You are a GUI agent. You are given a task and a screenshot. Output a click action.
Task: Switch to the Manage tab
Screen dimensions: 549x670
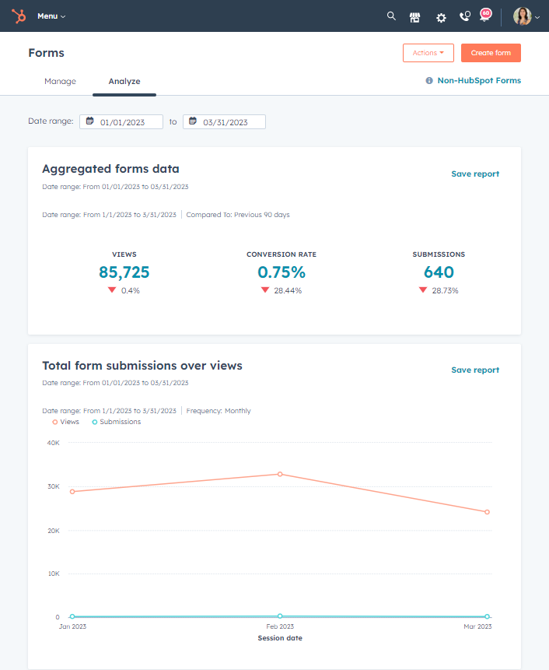(x=58, y=81)
